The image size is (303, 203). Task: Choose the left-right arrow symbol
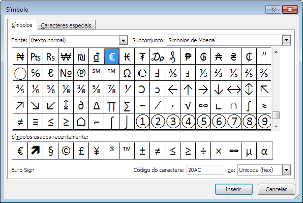[234, 89]
